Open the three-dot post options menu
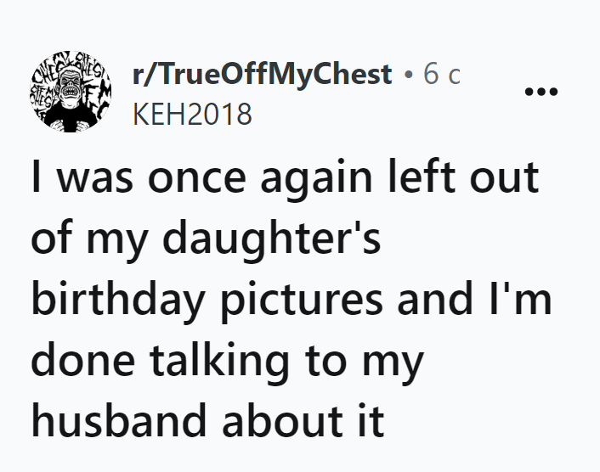This screenshot has height=472, width=600. point(541,92)
